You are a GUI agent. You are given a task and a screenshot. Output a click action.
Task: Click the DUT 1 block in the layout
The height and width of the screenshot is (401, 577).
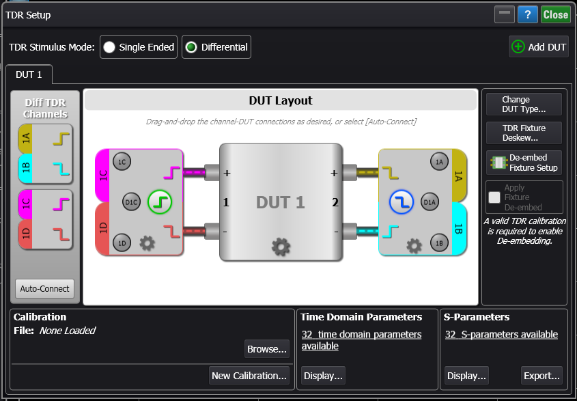pyautogui.click(x=280, y=202)
